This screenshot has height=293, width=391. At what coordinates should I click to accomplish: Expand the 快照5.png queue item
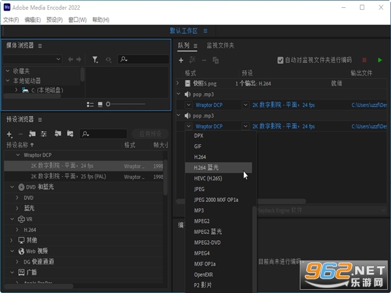click(x=178, y=83)
